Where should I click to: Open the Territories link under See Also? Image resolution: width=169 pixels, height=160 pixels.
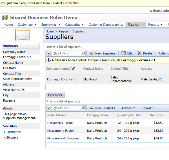pos(13,132)
